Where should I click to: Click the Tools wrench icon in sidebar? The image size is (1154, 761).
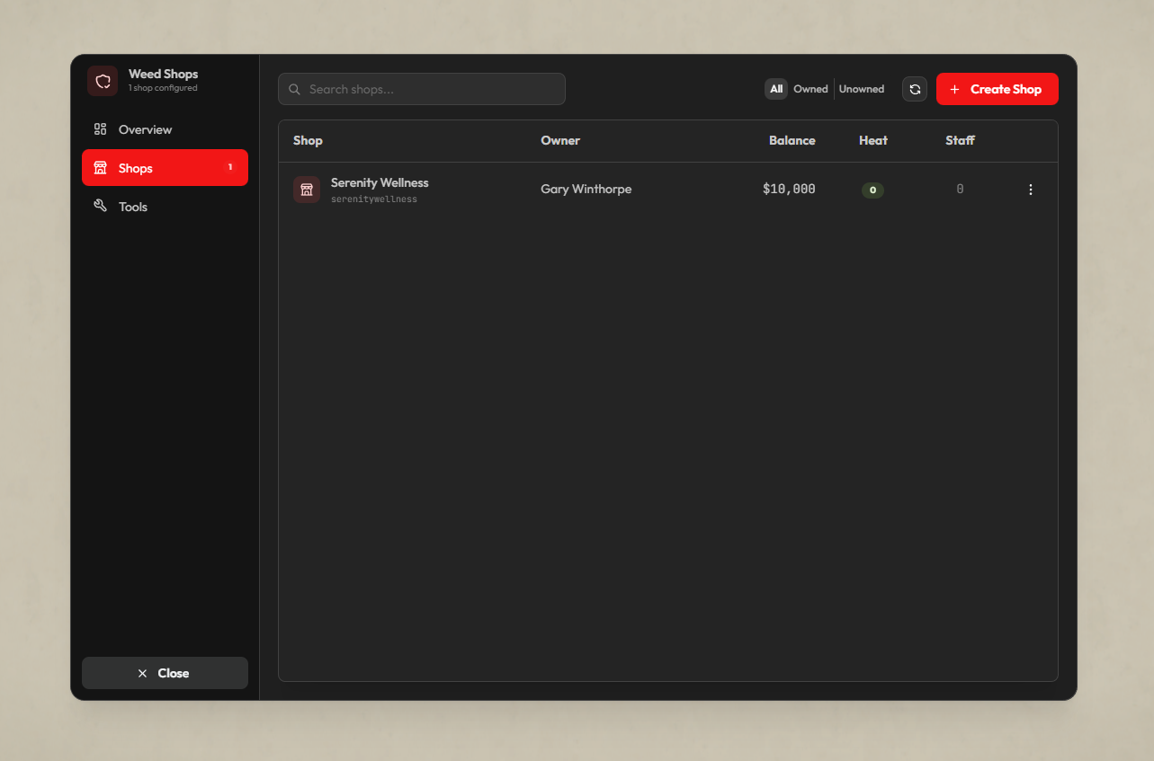(100, 207)
